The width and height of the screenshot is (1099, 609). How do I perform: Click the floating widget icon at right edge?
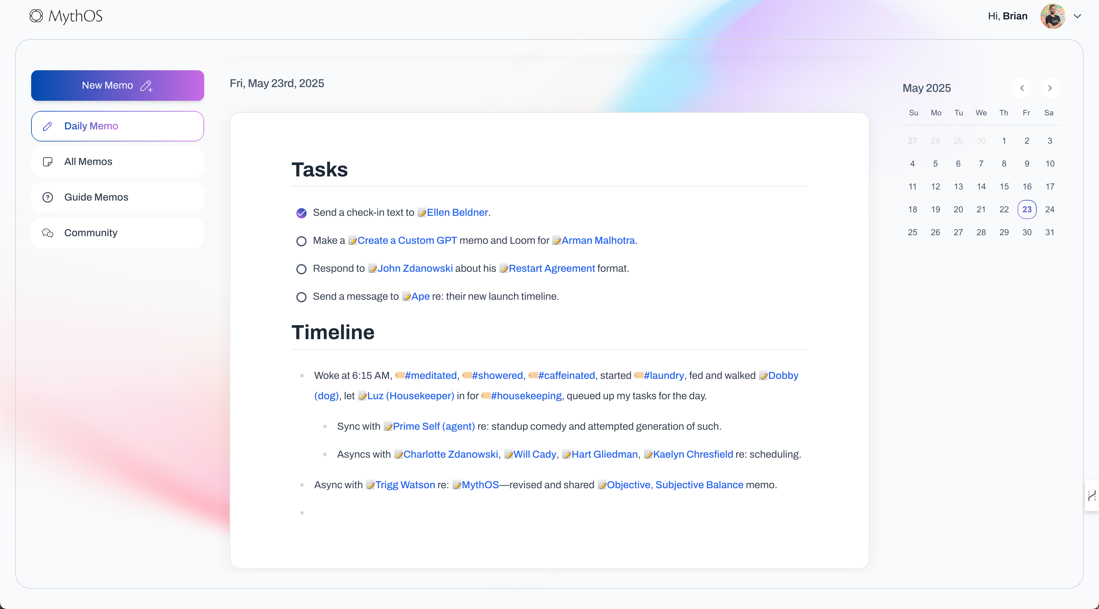tap(1092, 496)
